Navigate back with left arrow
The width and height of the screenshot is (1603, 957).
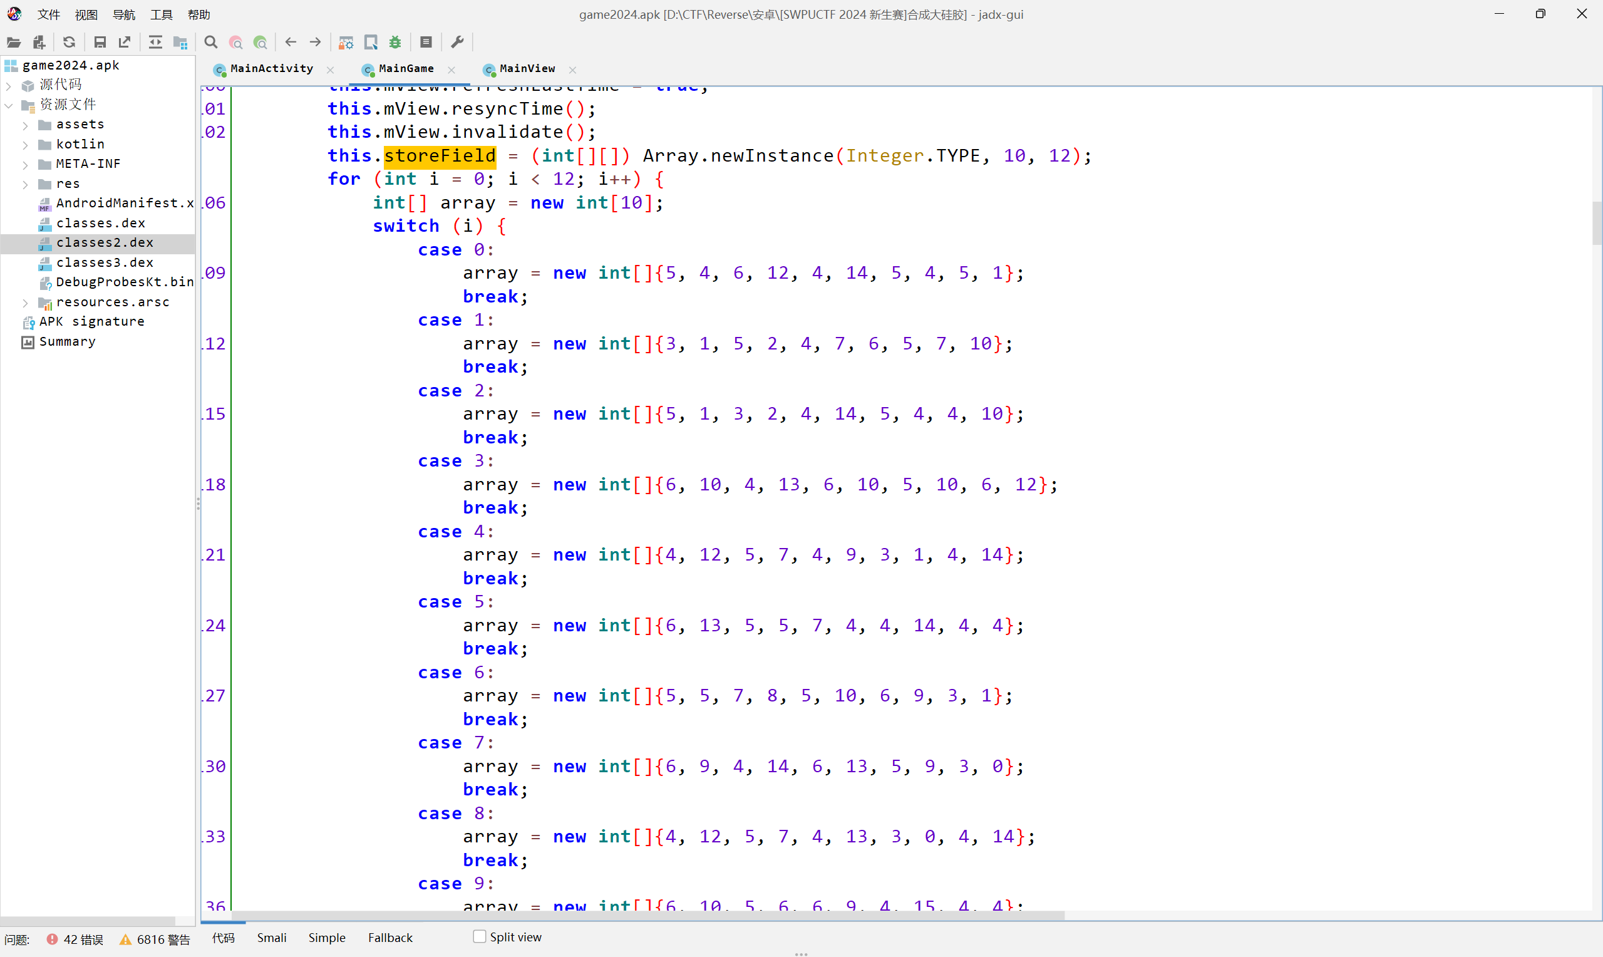pos(291,43)
